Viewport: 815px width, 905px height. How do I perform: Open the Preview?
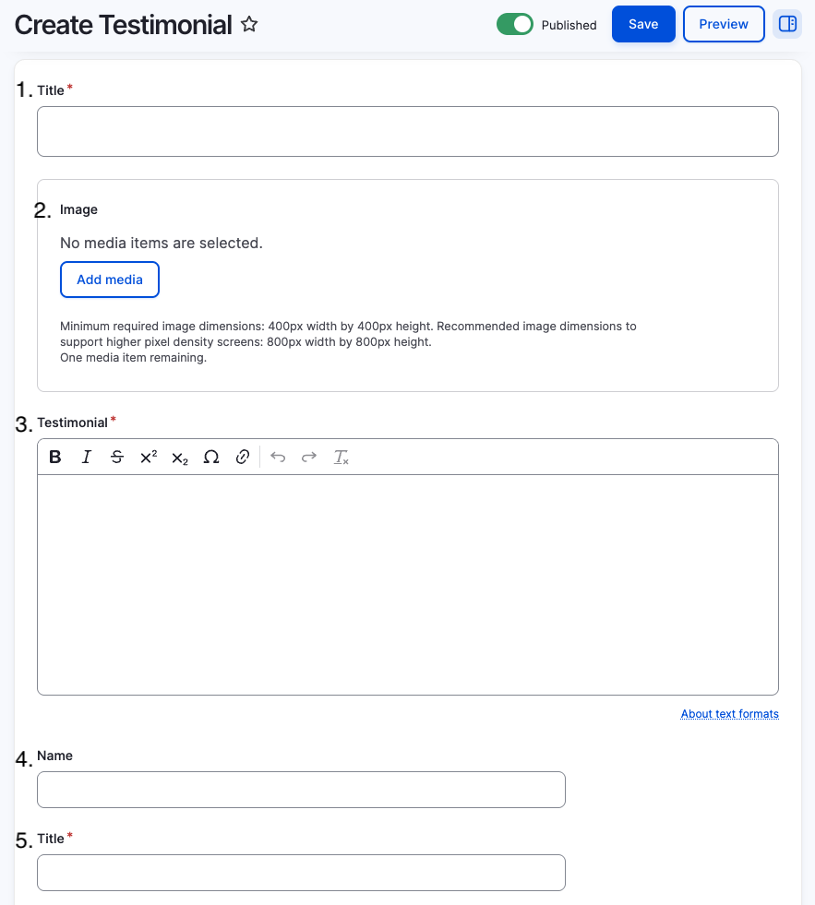click(724, 24)
